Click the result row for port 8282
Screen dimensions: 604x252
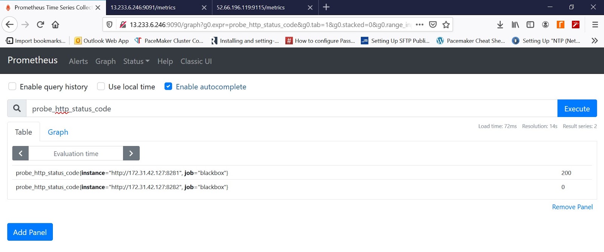click(302, 187)
